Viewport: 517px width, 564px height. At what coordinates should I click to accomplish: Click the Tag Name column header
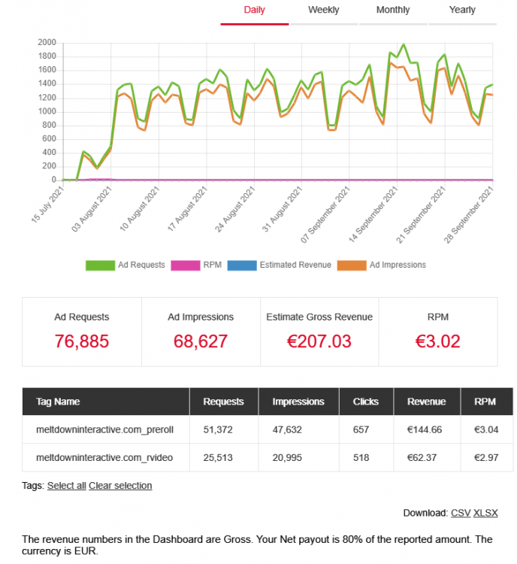(x=58, y=402)
